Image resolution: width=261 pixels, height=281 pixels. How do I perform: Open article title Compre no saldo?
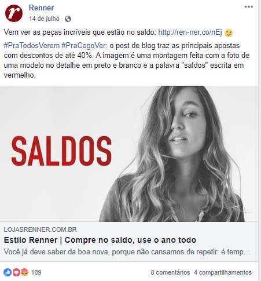tap(100, 240)
